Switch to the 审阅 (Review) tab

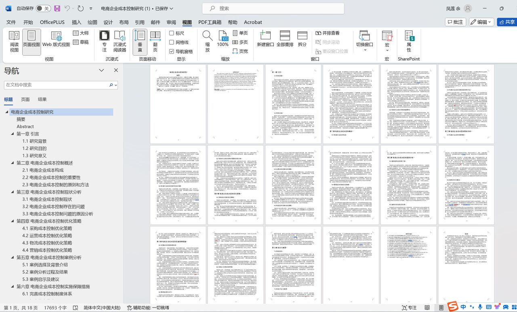click(171, 22)
